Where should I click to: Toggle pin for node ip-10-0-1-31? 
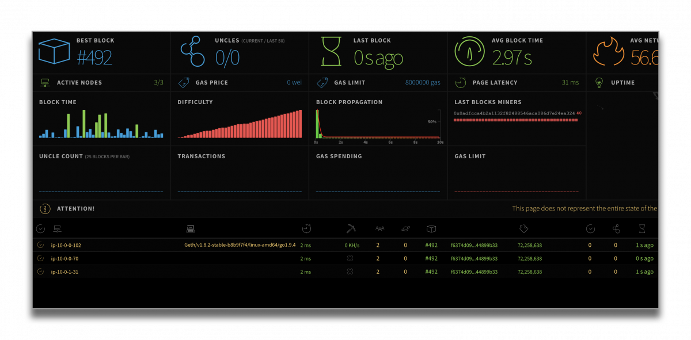[40, 272]
